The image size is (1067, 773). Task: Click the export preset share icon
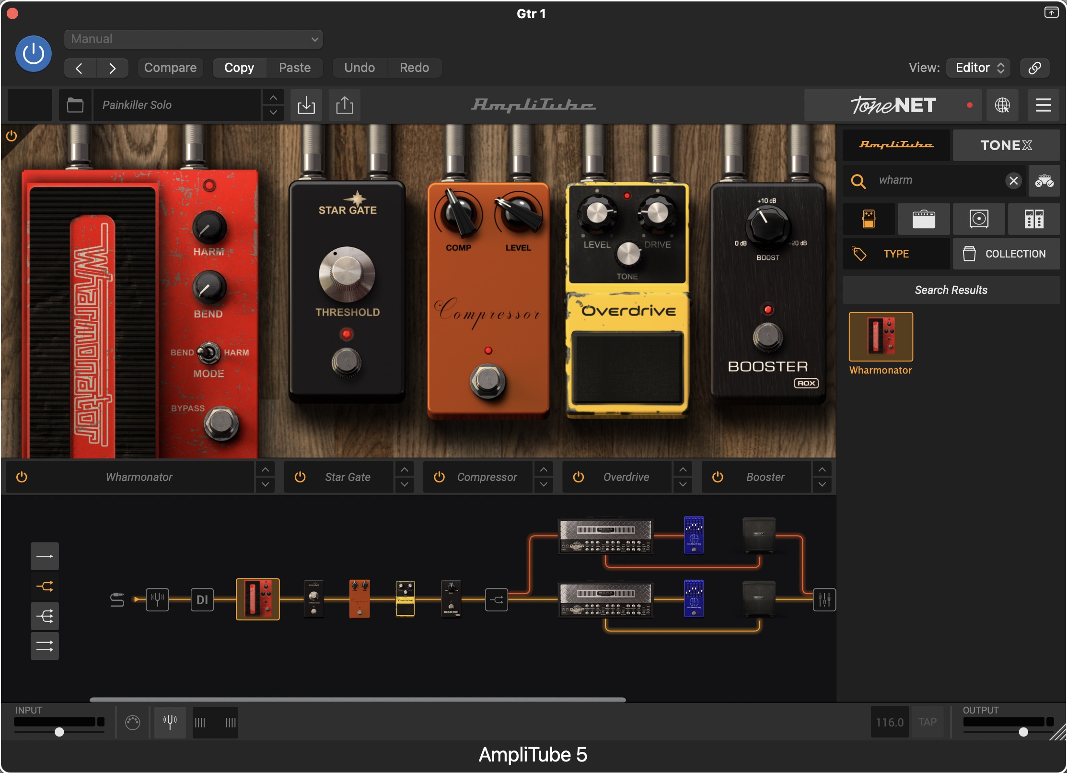coord(344,105)
